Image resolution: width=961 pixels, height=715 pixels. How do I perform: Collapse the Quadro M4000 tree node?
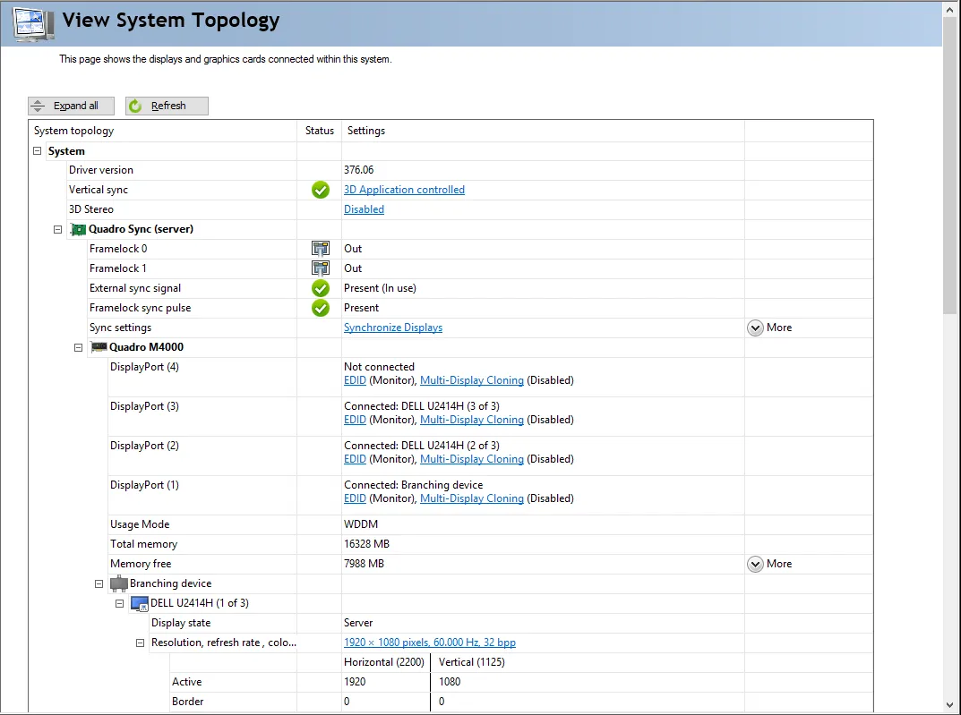pyautogui.click(x=79, y=347)
